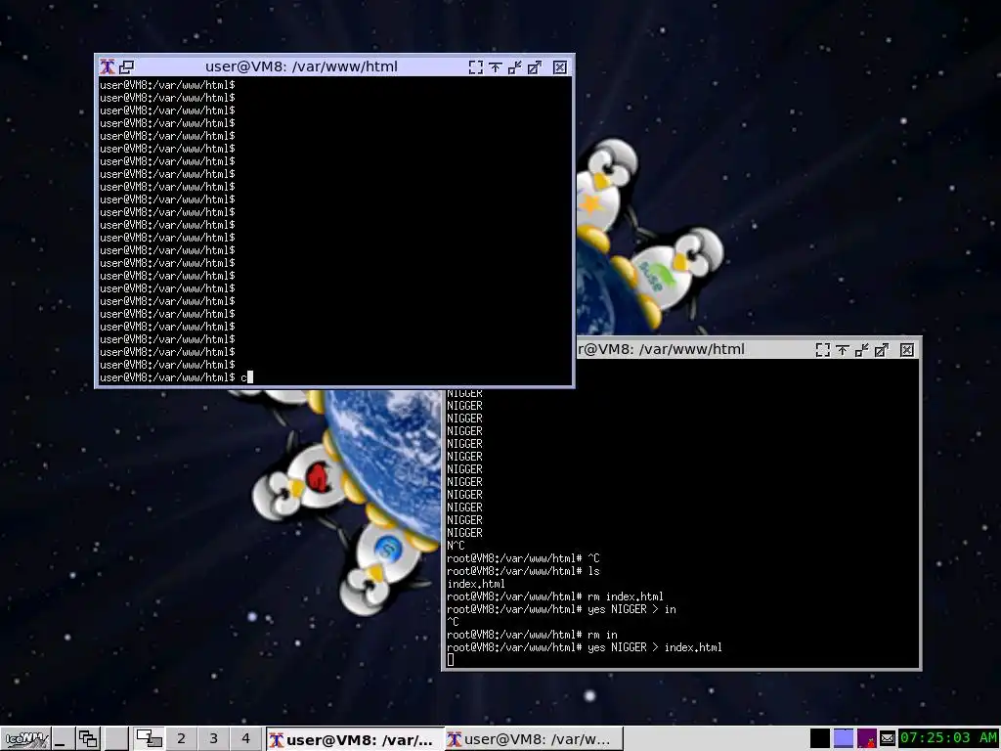Screen dimensions: 1001x751
Task: Click the 07:25:03 AM clock
Action: click(x=948, y=738)
